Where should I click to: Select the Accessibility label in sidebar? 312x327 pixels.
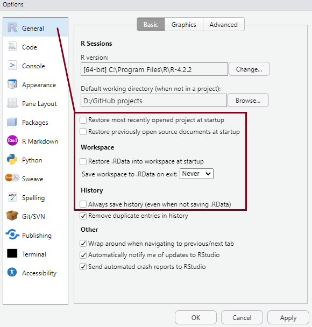coord(39,273)
